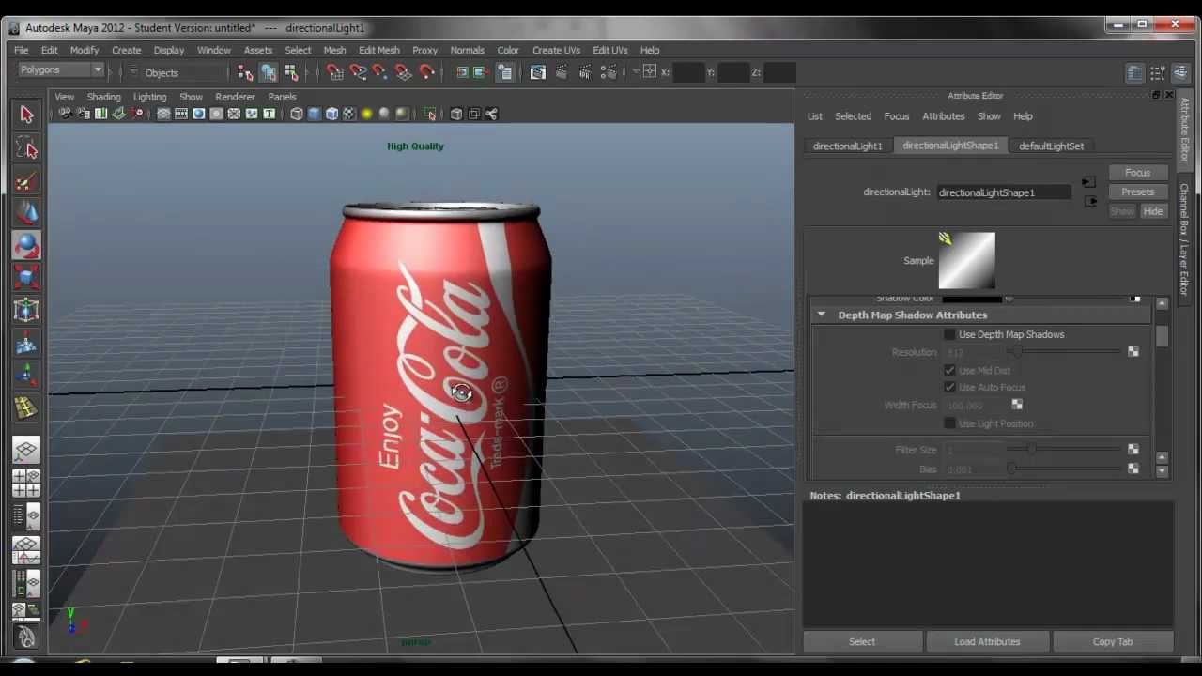Open Attribute Editor vertical side tab
Image resolution: width=1202 pixels, height=676 pixels.
1185,131
